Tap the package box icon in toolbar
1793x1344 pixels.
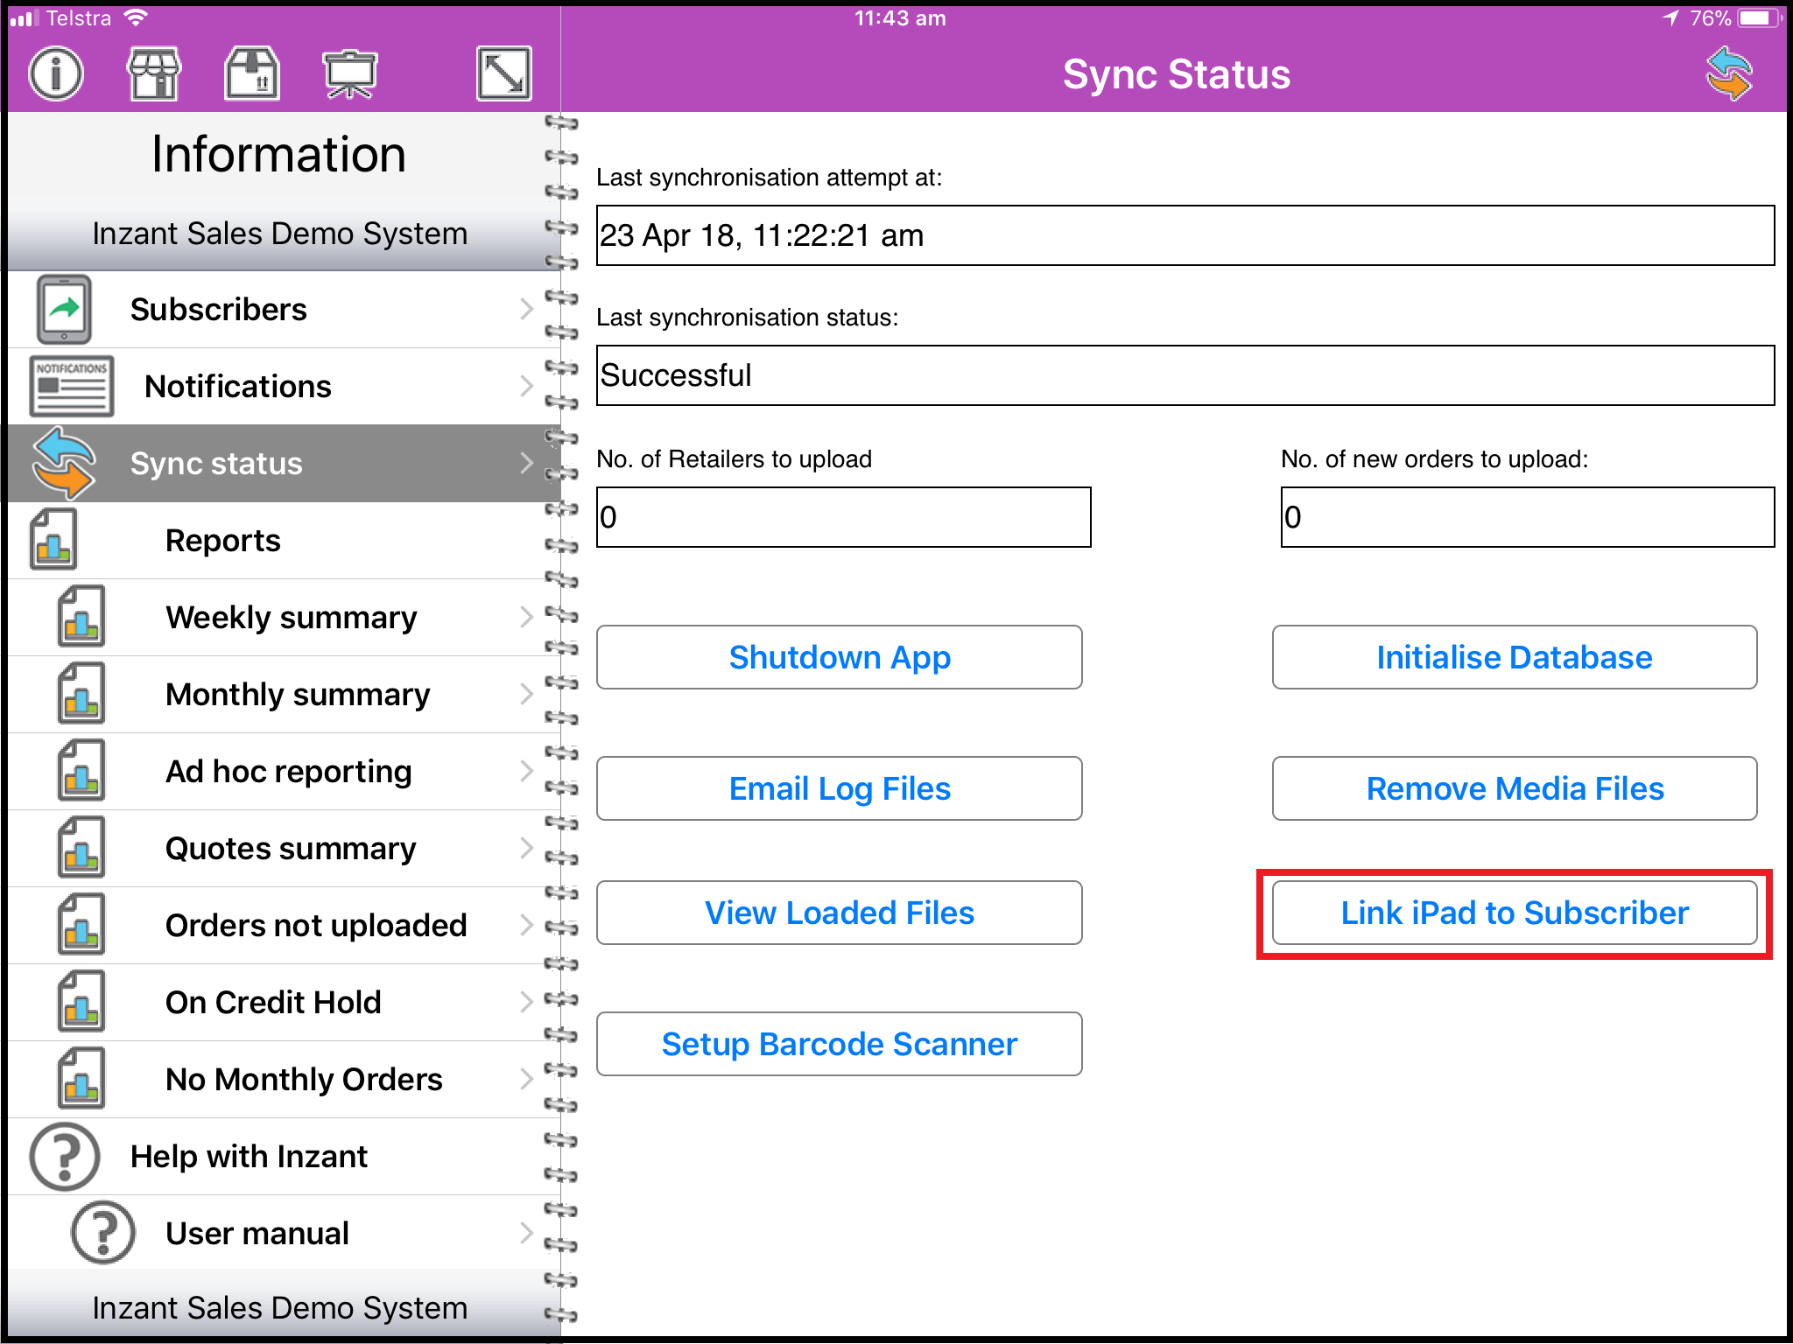pos(252,73)
